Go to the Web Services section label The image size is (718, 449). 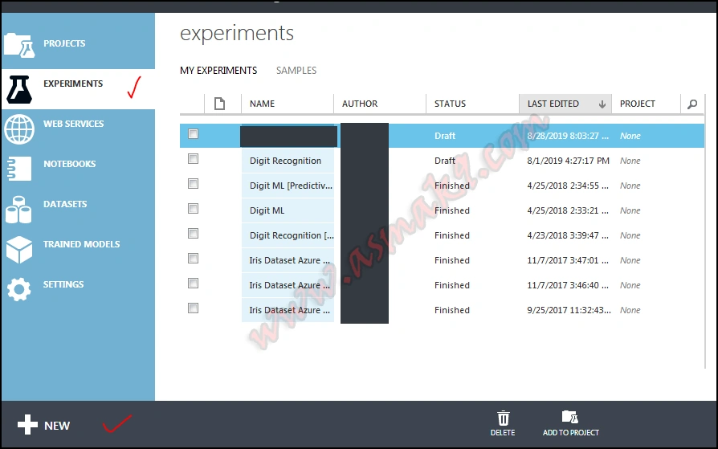point(74,124)
